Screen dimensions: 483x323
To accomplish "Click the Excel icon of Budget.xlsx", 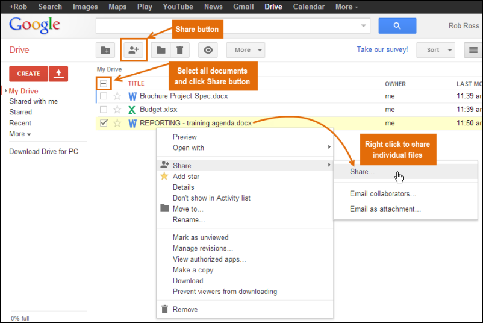I will (132, 110).
